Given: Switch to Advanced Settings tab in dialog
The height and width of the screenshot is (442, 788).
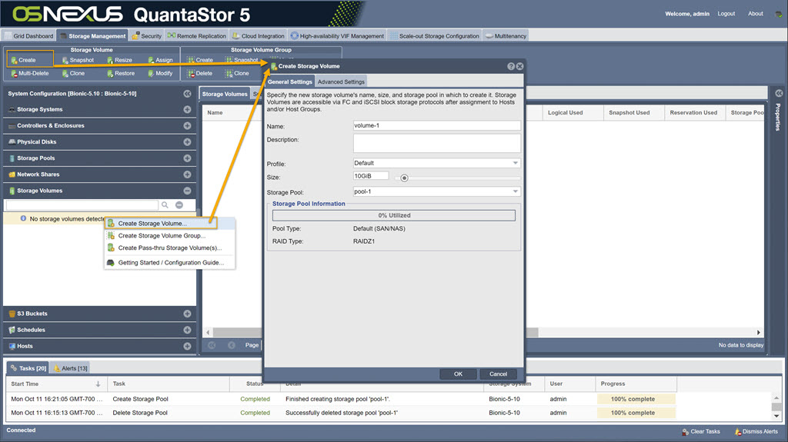Looking at the screenshot, I should click(341, 81).
